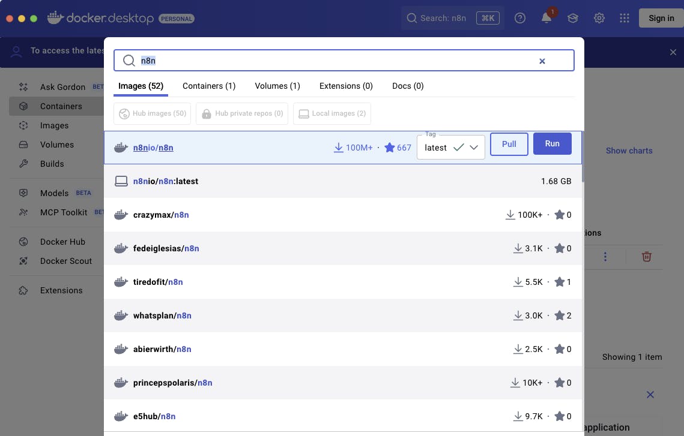Open Extensions in the sidebar

56,290
